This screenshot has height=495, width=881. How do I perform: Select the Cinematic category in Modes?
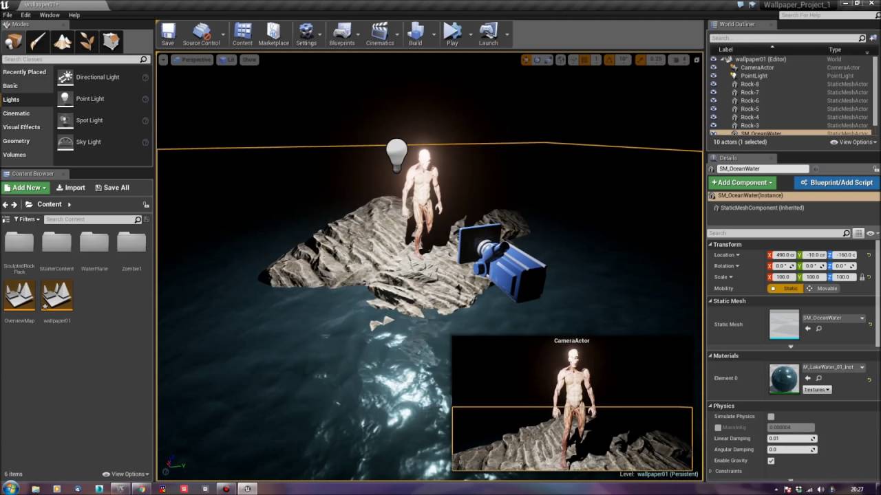click(x=17, y=113)
